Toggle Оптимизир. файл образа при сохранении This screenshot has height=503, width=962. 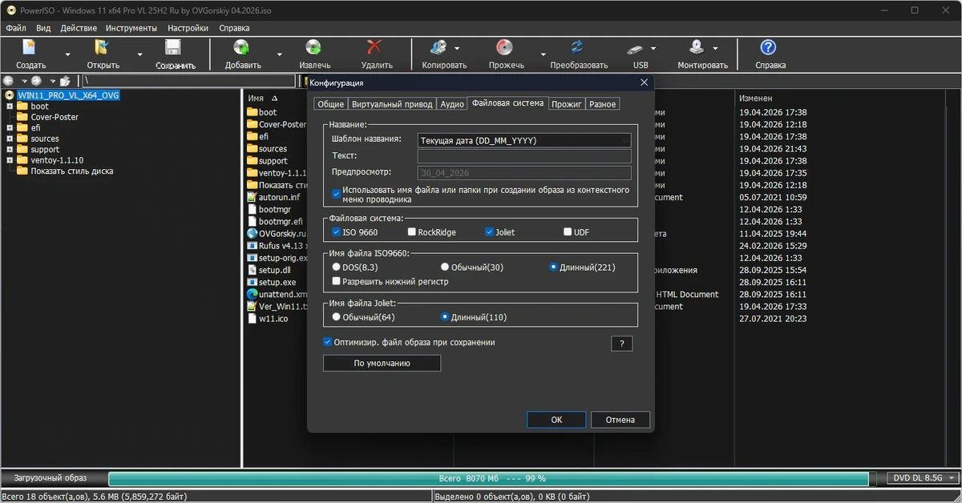[x=327, y=342]
